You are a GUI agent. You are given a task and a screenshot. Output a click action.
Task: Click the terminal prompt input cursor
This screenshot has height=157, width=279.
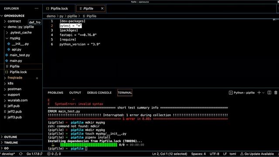coord(86,148)
